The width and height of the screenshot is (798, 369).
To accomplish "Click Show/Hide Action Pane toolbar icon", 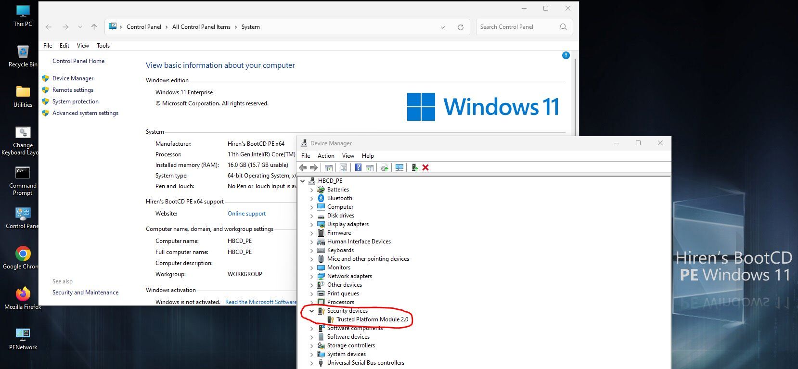I will pos(370,167).
